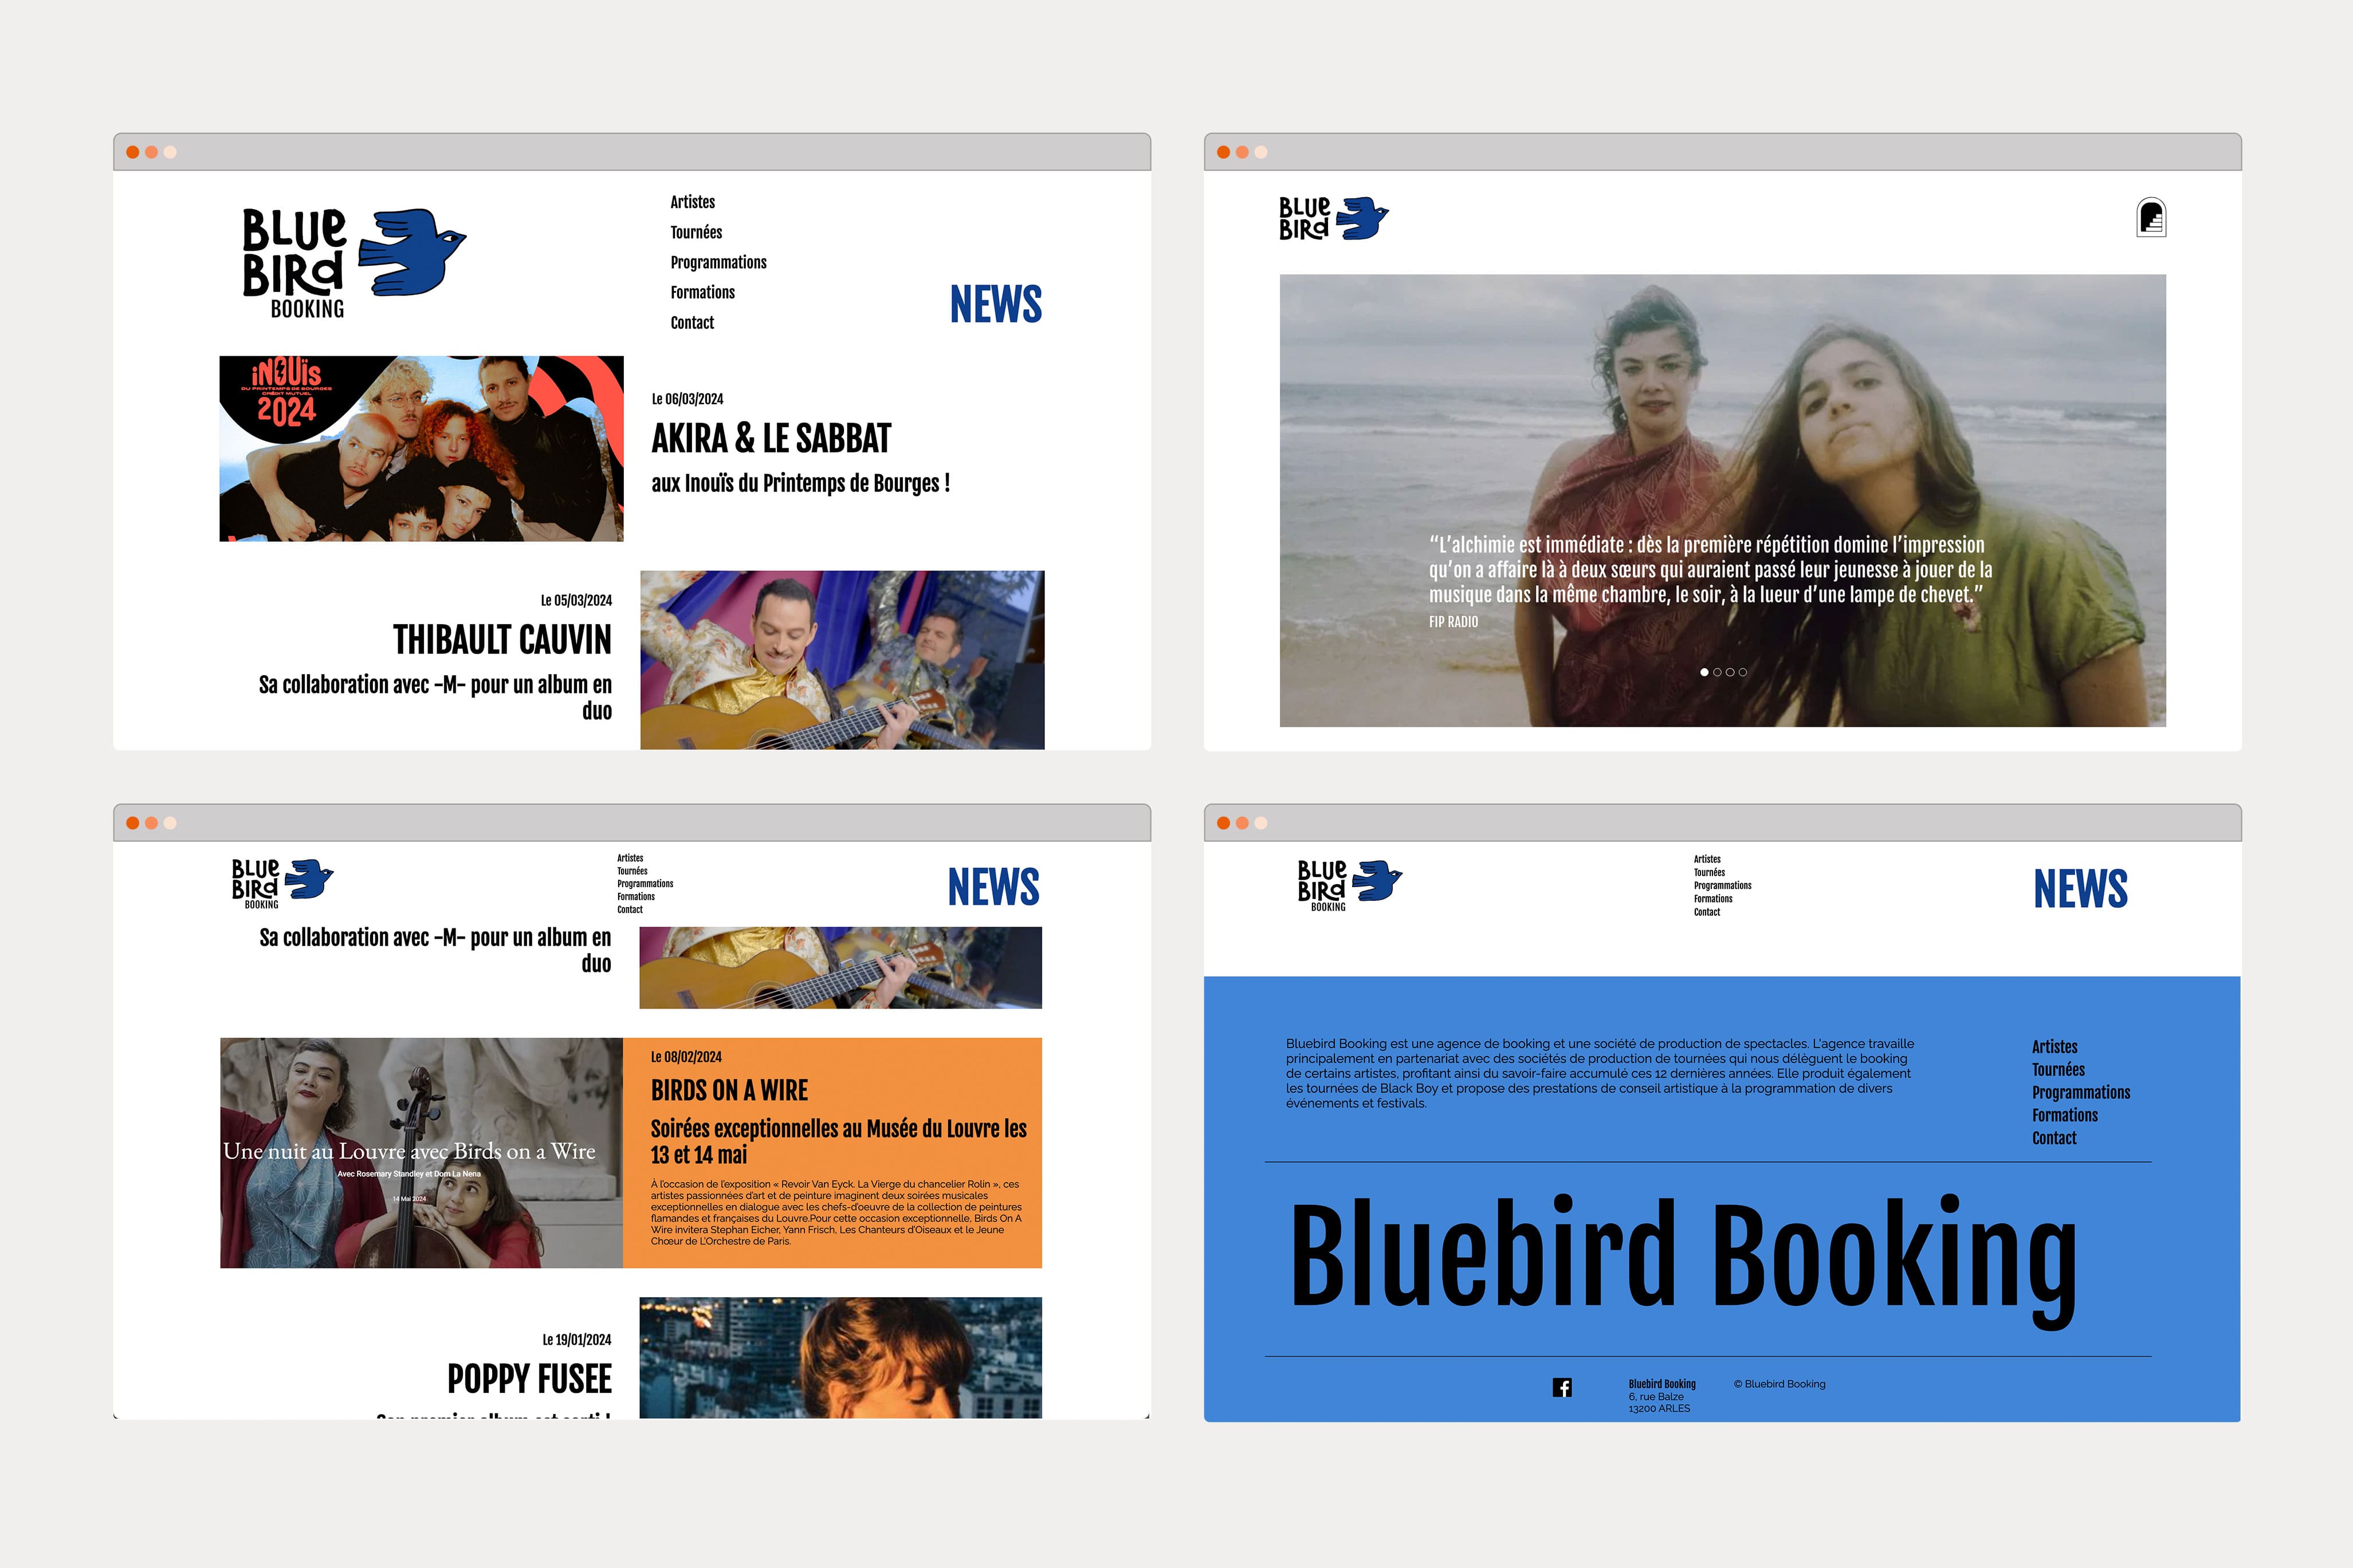The height and width of the screenshot is (1568, 2353).
Task: Open Poppy Fusee city photo thumbnail
Action: coord(840,1358)
